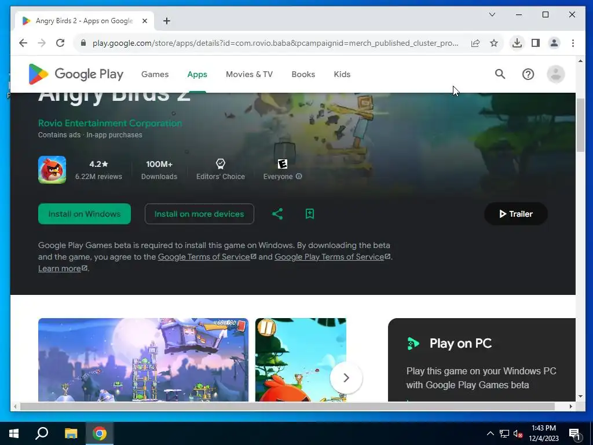Play the Trailer
Image resolution: width=593 pixels, height=445 pixels.
point(516,214)
